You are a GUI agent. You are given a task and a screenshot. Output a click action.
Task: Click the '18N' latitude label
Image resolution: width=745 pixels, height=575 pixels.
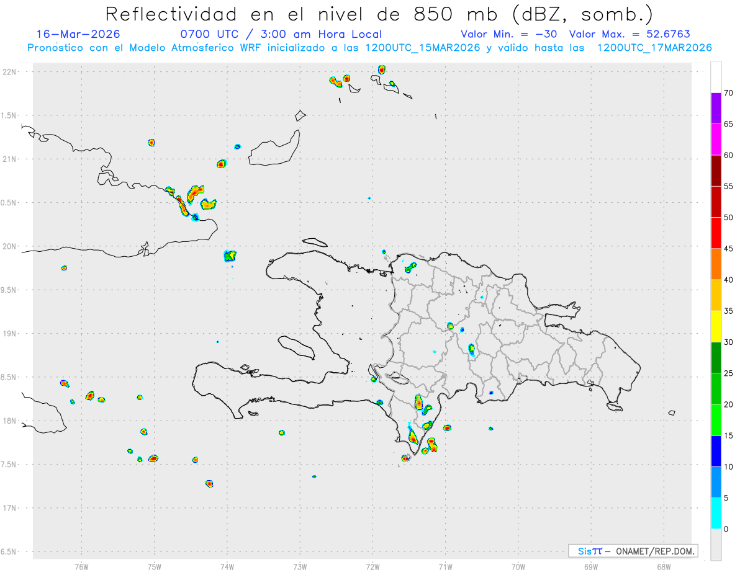[9, 421]
